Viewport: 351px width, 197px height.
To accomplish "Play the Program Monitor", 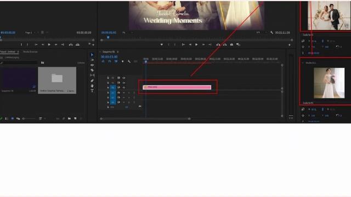I will [x=196, y=45].
